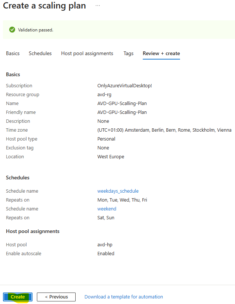
Task: Click the Description value None
Action: 103,121
